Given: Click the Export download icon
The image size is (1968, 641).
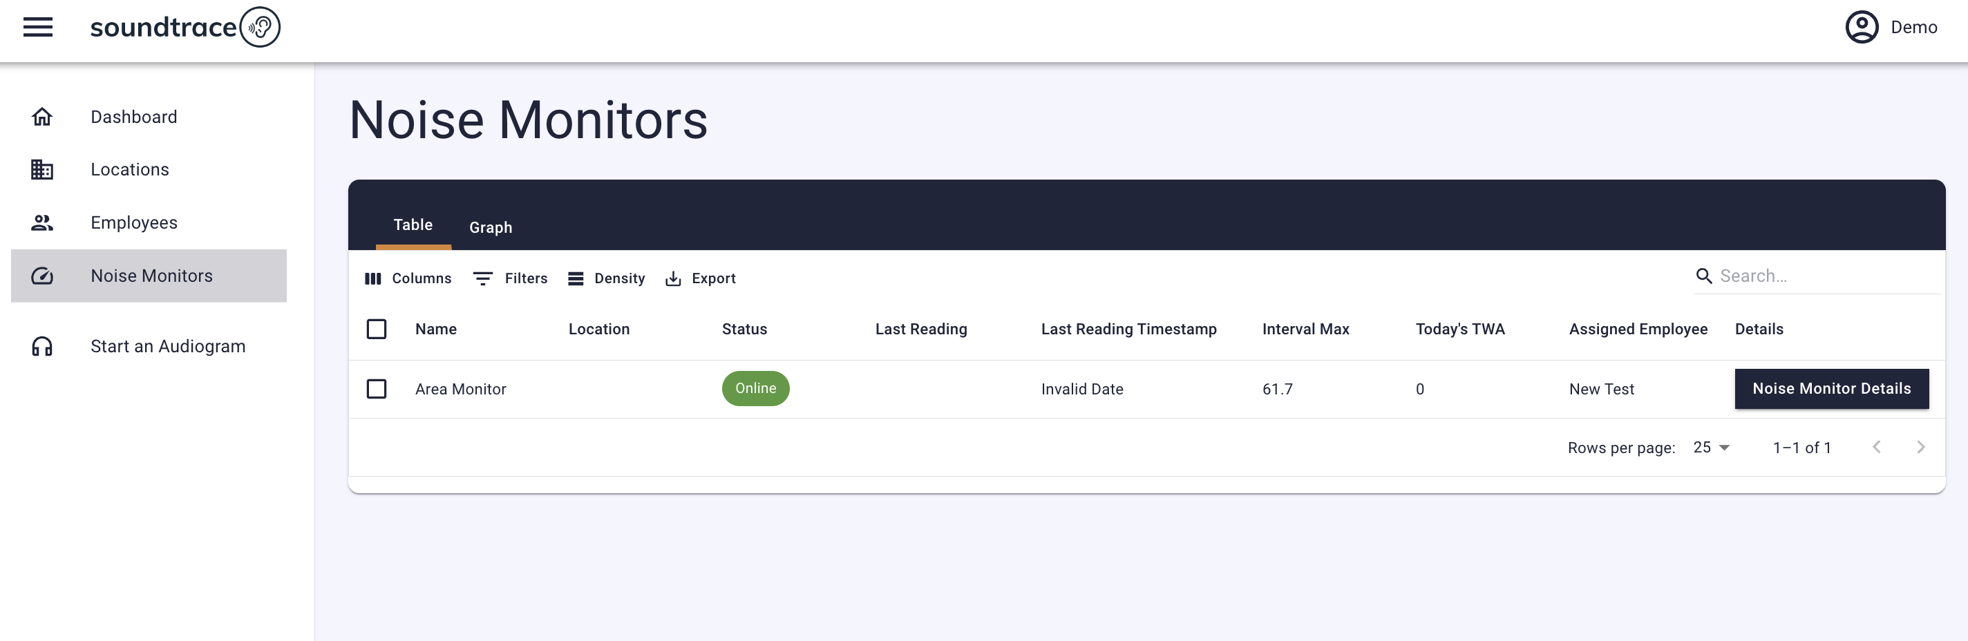Looking at the screenshot, I should click(672, 279).
